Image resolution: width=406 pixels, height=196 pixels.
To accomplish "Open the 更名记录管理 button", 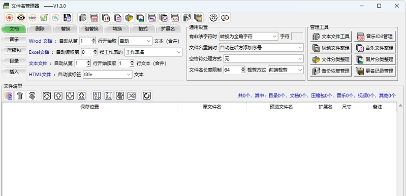I will [374, 71].
